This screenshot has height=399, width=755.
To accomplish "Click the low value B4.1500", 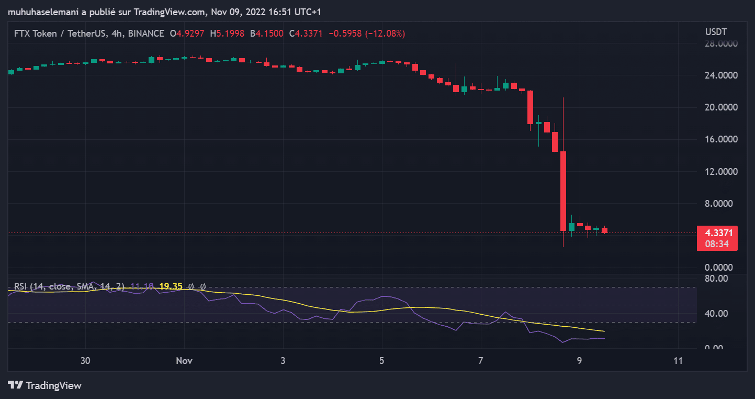I will coord(267,34).
